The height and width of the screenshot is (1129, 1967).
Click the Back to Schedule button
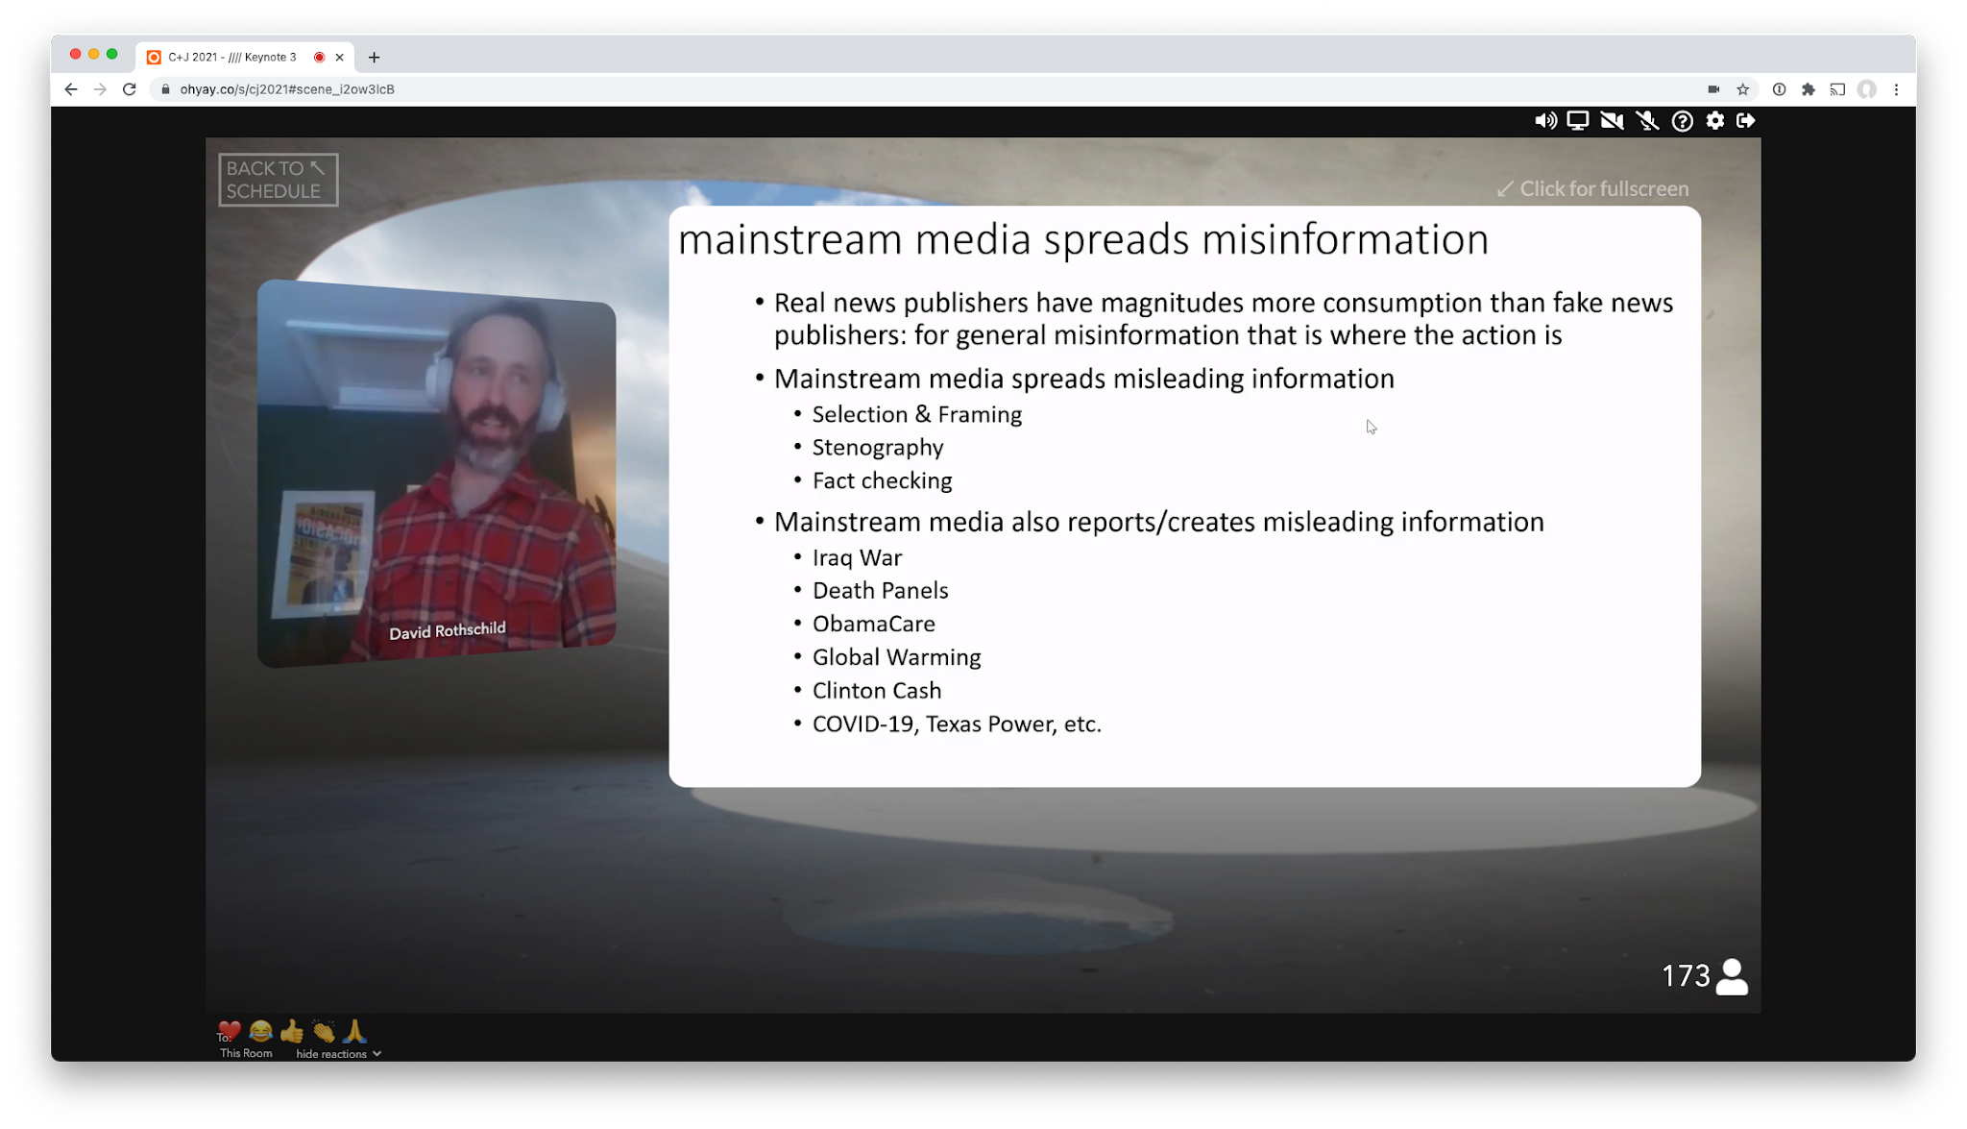(278, 180)
